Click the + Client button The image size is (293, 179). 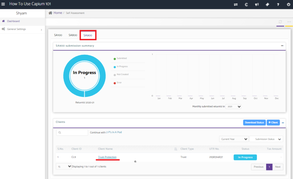click(x=273, y=123)
